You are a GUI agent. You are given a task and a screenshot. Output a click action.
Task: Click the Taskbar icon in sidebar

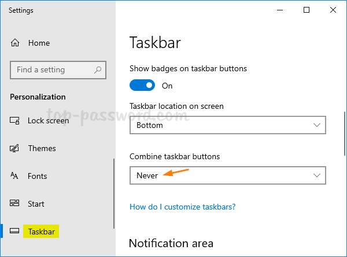pos(15,232)
